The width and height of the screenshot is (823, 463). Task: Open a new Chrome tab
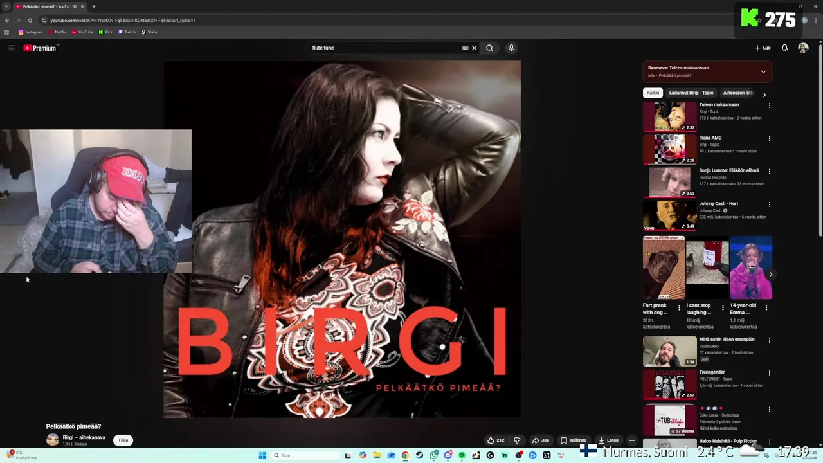click(93, 6)
